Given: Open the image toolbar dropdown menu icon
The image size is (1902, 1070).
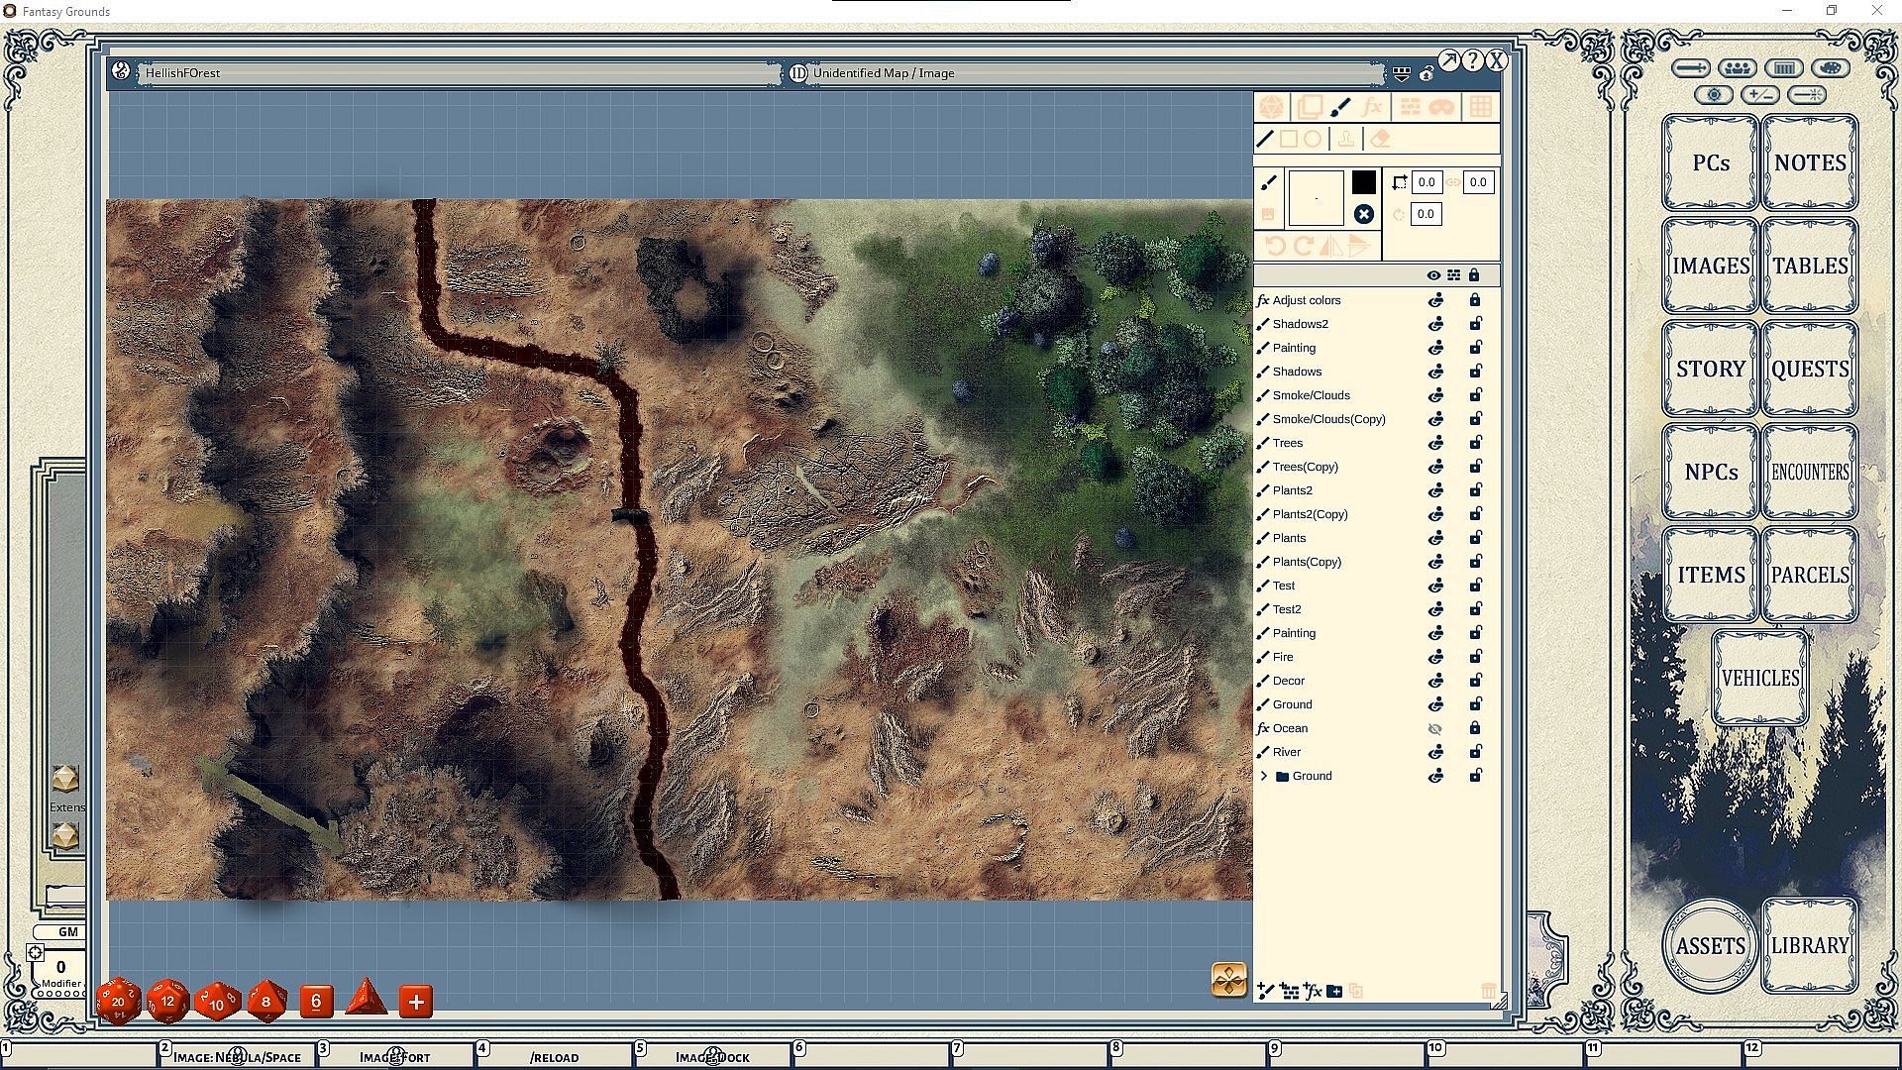Looking at the screenshot, I should pos(1401,73).
